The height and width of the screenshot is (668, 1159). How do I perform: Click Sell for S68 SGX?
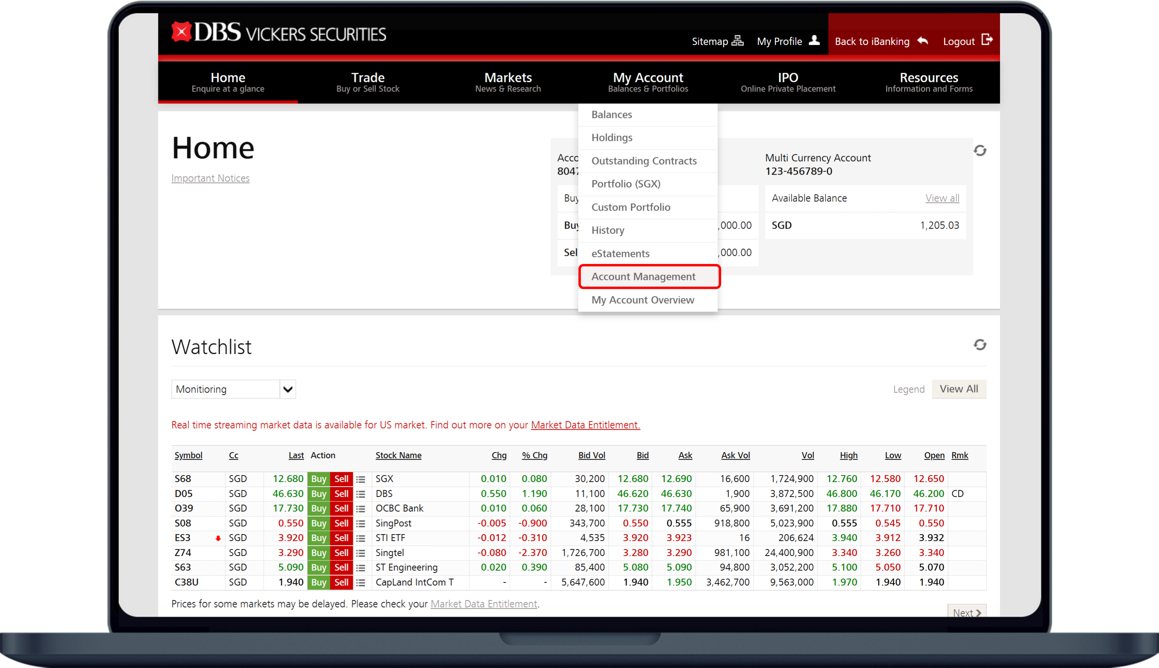(342, 479)
